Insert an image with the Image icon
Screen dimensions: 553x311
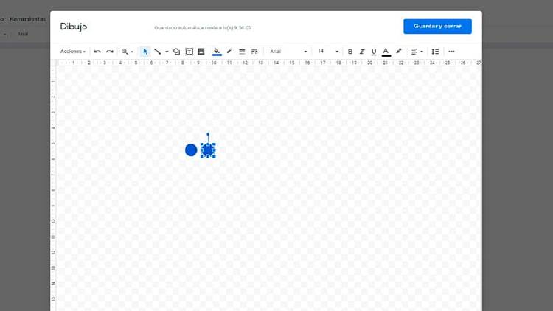201,52
